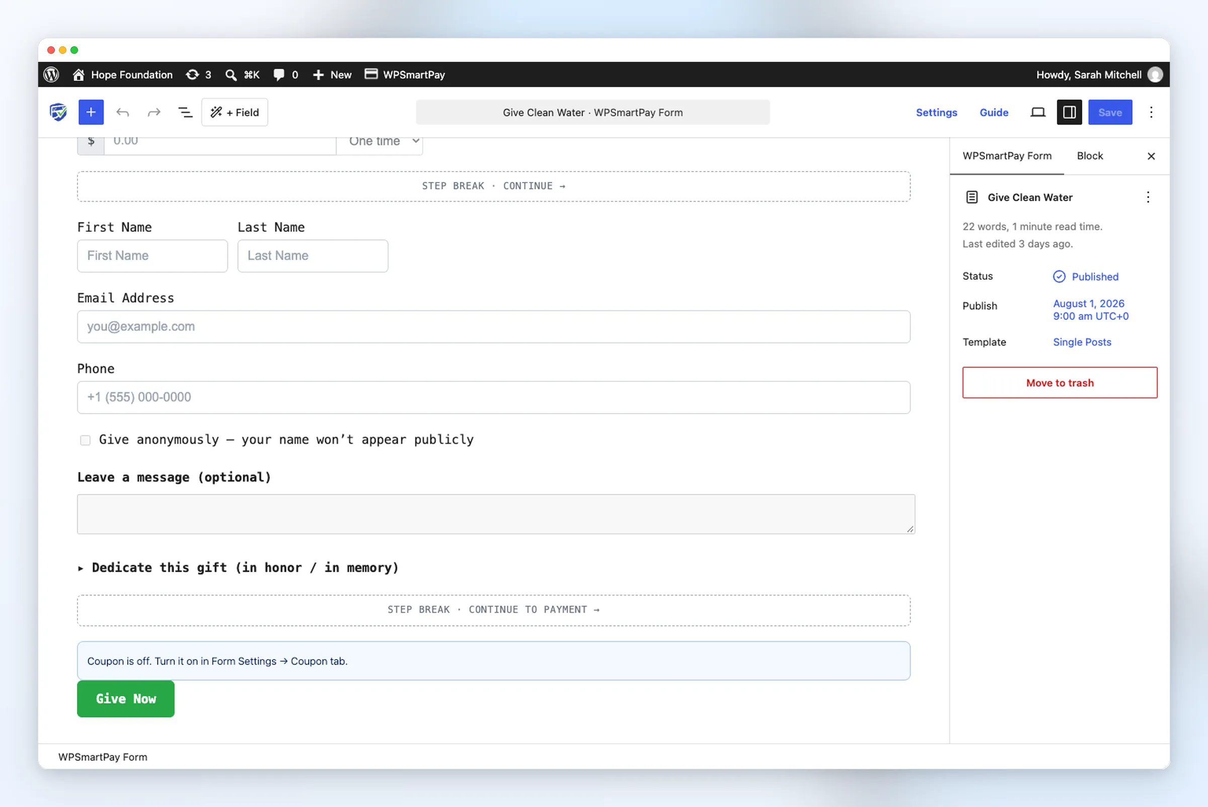Click the + Field button
The image size is (1208, 807).
235,112
